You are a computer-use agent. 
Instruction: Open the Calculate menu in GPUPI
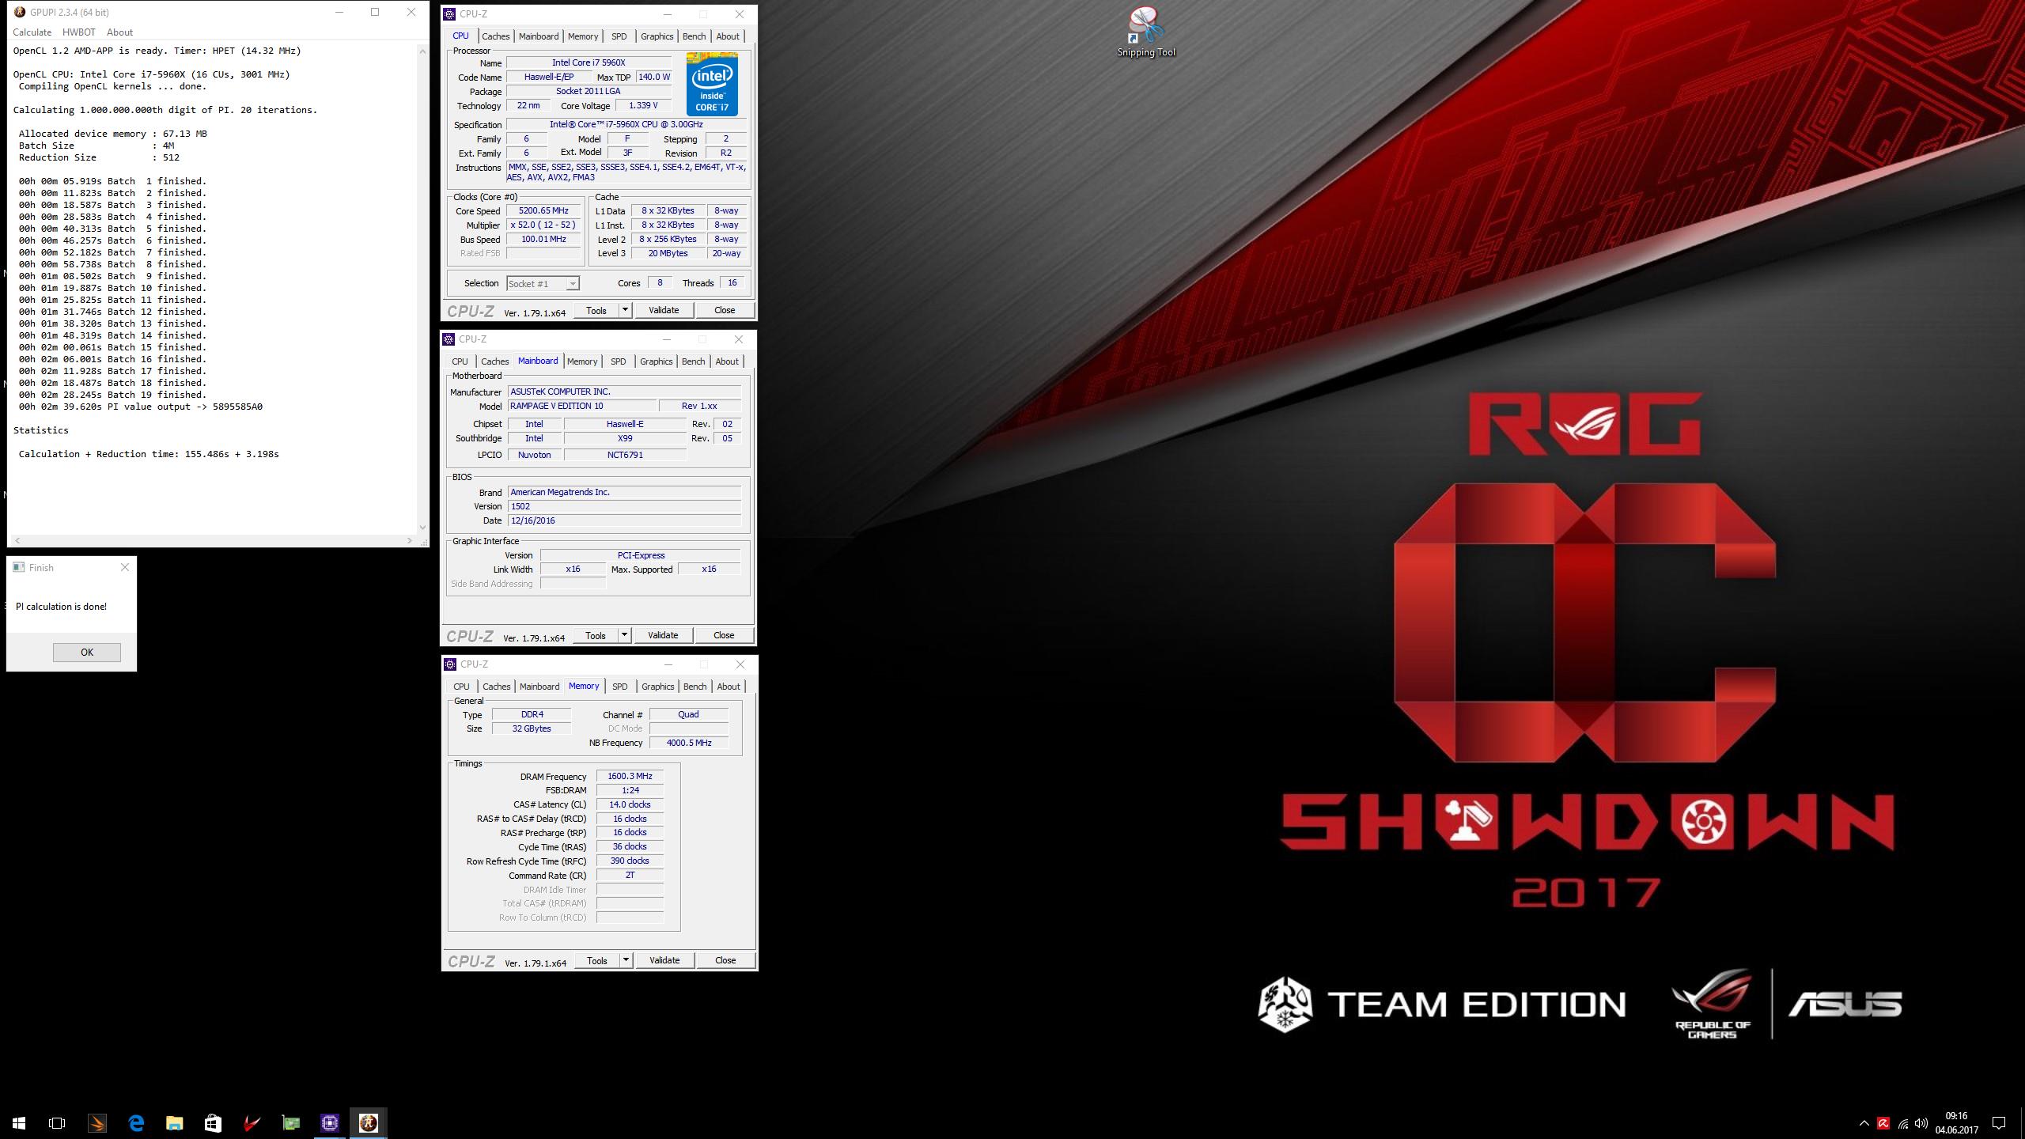point(32,32)
